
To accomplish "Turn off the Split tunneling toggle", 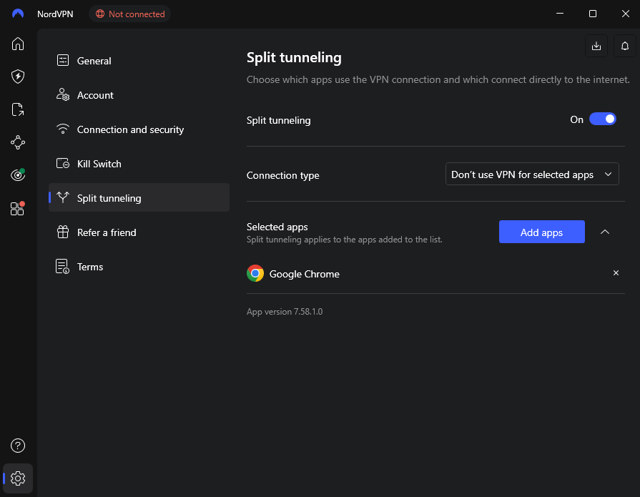I will point(602,119).
